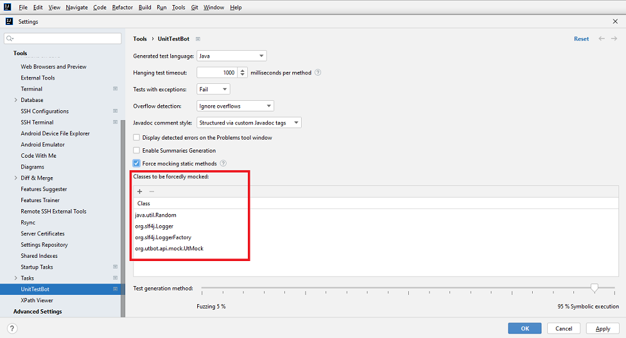Click help icon next to hanging test timeout
The image size is (626, 338).
click(318, 73)
